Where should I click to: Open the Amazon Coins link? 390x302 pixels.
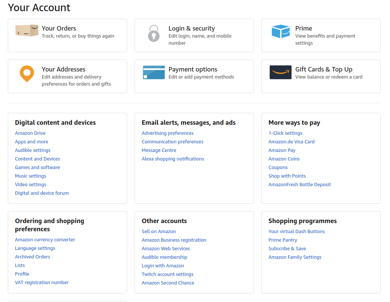(284, 159)
